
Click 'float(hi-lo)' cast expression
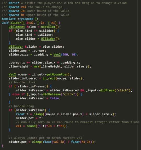(82, 142)
